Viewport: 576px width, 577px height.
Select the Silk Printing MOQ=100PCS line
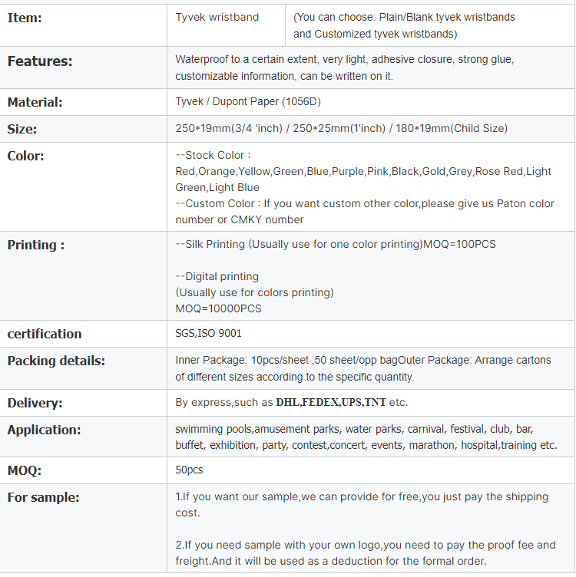click(336, 244)
